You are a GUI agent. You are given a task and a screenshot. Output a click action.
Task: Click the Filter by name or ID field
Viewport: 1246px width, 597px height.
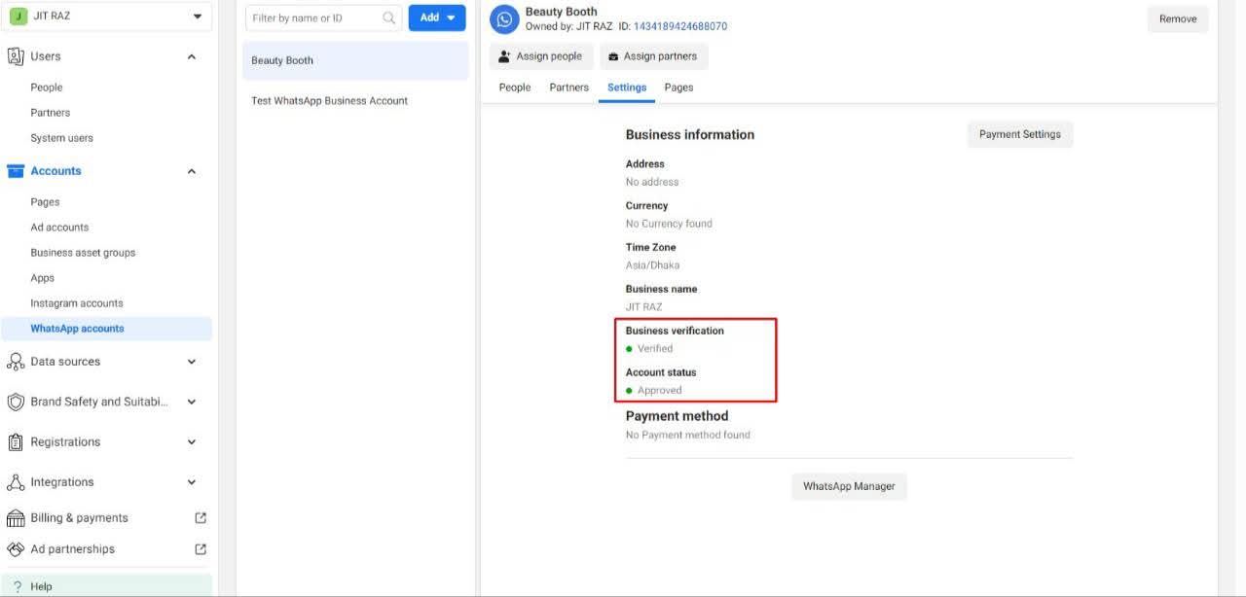click(324, 18)
